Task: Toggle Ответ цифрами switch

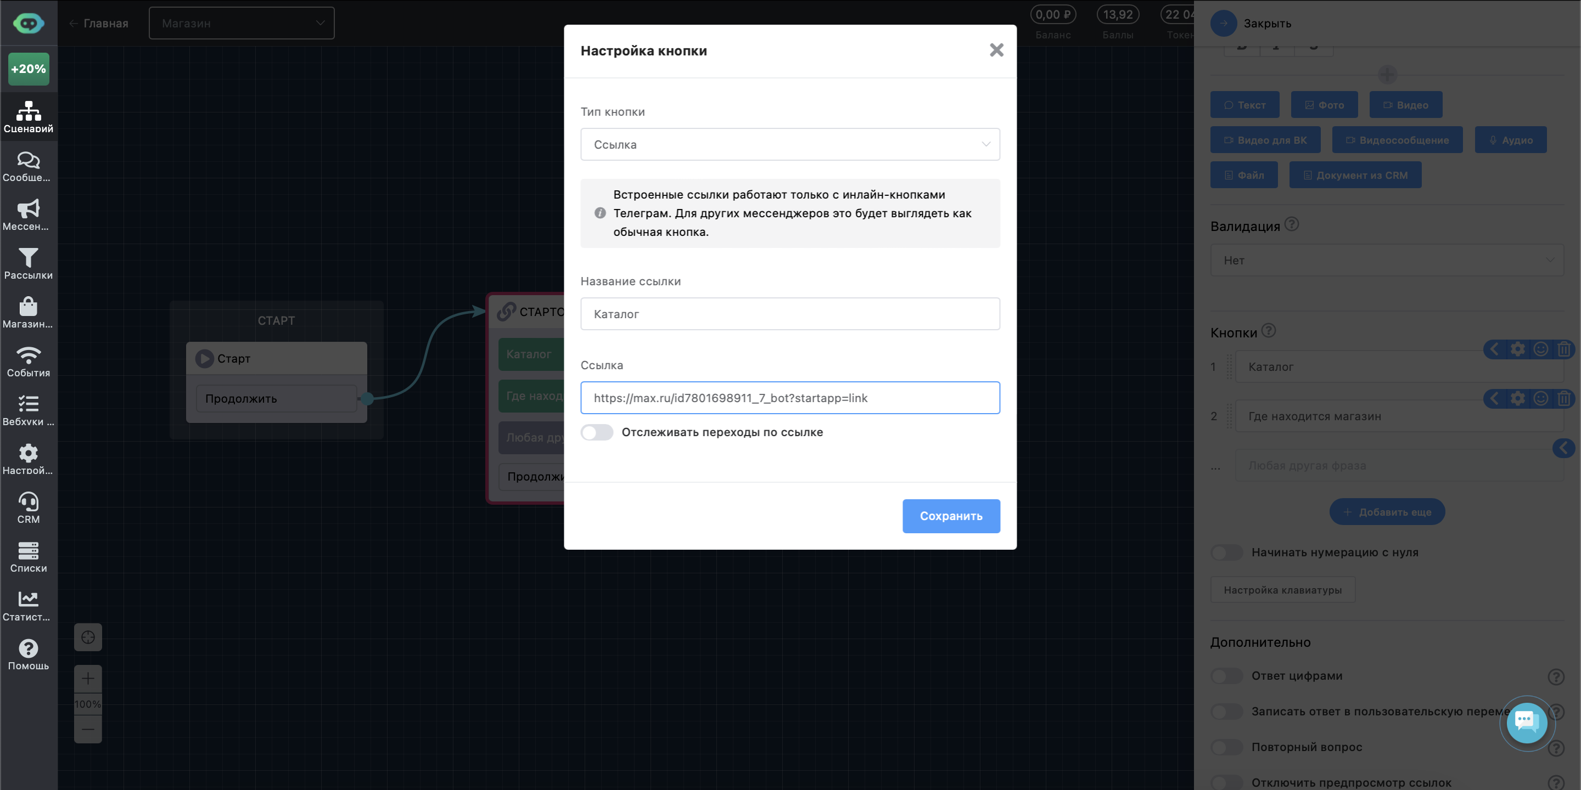Action: (x=1226, y=676)
